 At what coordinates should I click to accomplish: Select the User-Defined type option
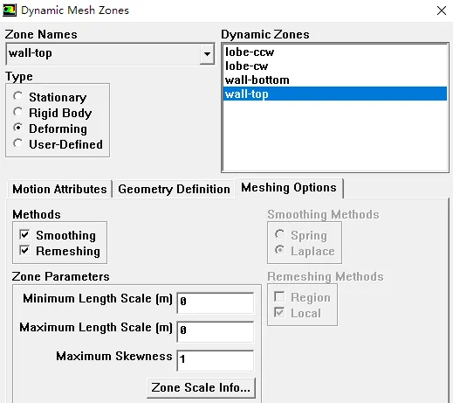click(x=17, y=143)
